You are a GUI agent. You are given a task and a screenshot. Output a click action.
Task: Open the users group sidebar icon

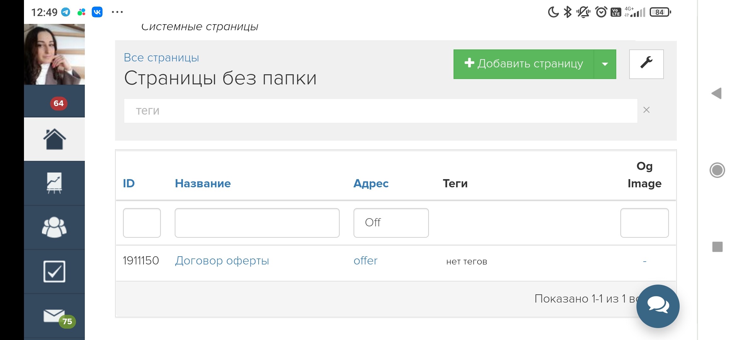(54, 227)
